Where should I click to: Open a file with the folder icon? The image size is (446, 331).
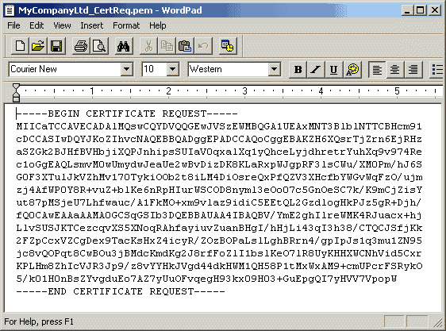[x=38, y=46]
